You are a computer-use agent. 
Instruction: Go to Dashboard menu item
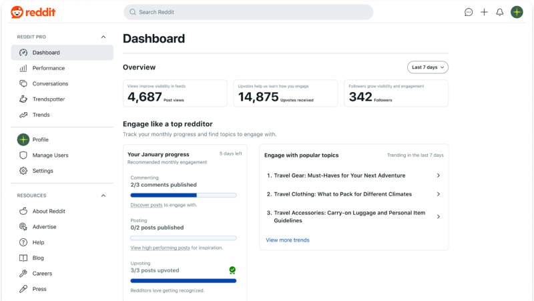[62, 53]
